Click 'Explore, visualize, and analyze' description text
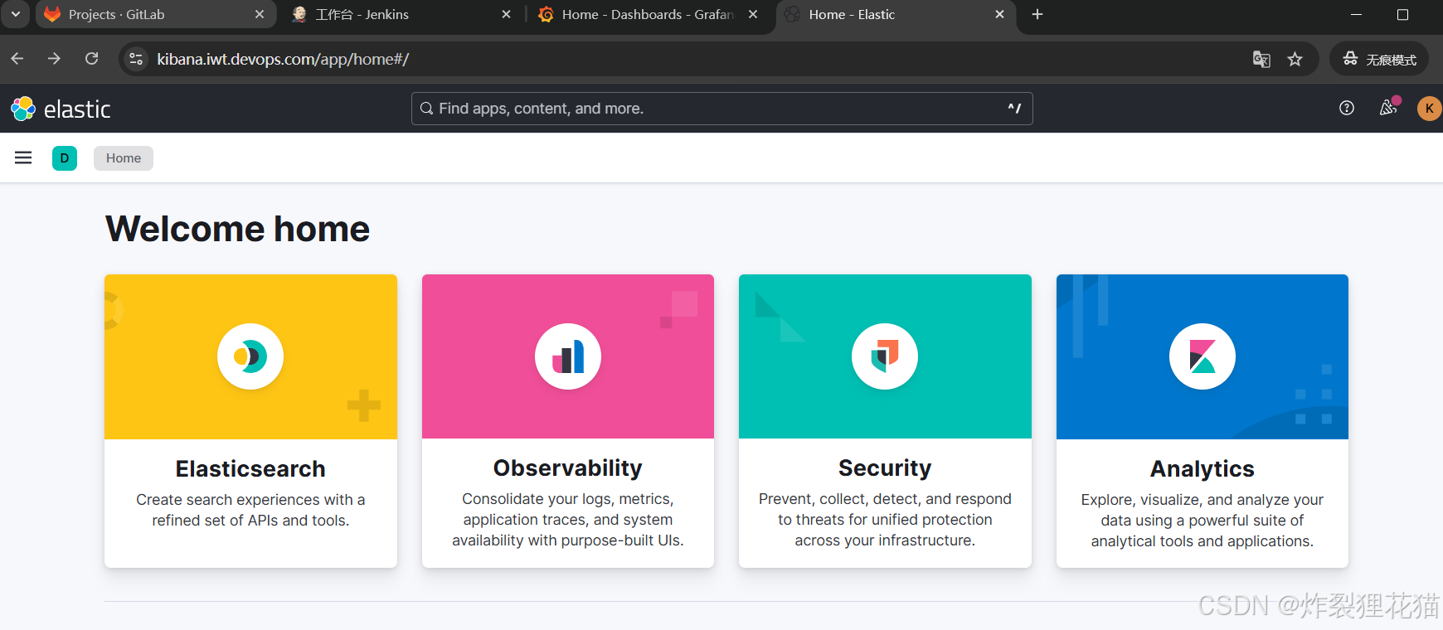1443x630 pixels. tap(1202, 521)
